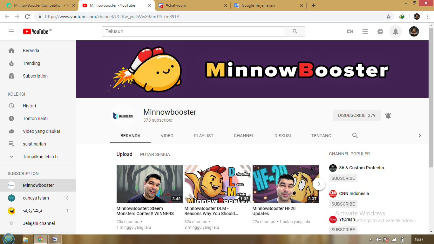This screenshot has height=244, width=434.
Task: Bookmark page with star icon
Action: 388,17
